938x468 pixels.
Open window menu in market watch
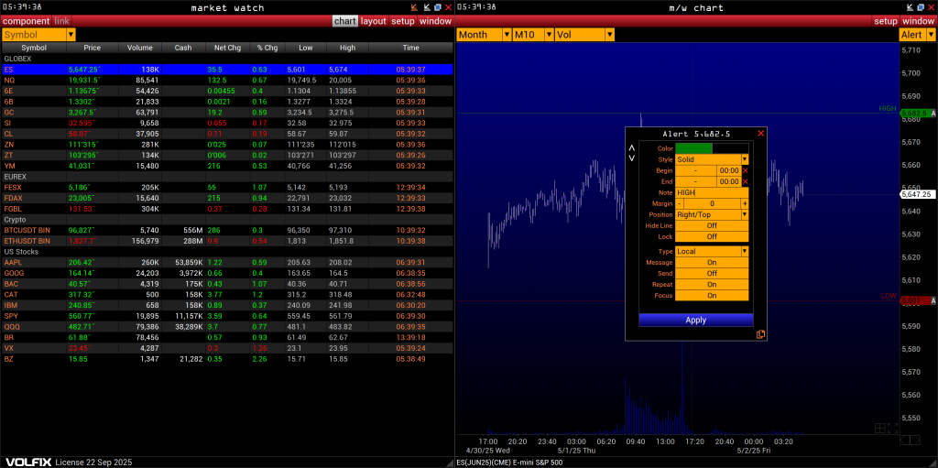(435, 21)
